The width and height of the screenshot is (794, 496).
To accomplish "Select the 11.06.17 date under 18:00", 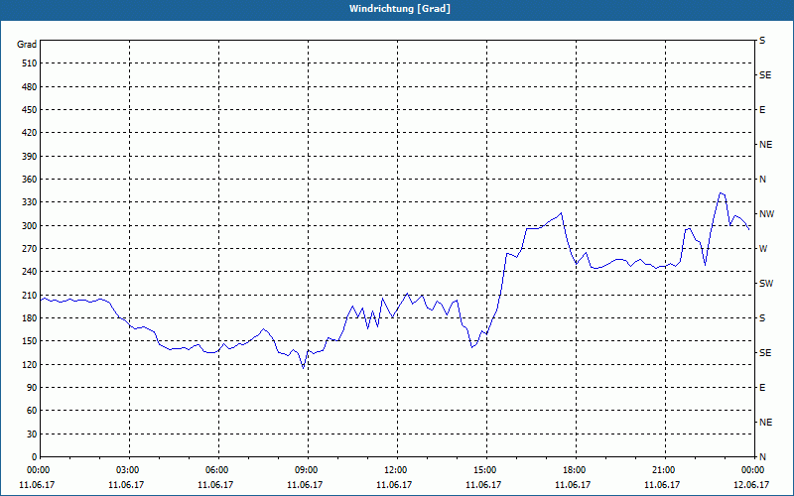I will click(x=573, y=485).
